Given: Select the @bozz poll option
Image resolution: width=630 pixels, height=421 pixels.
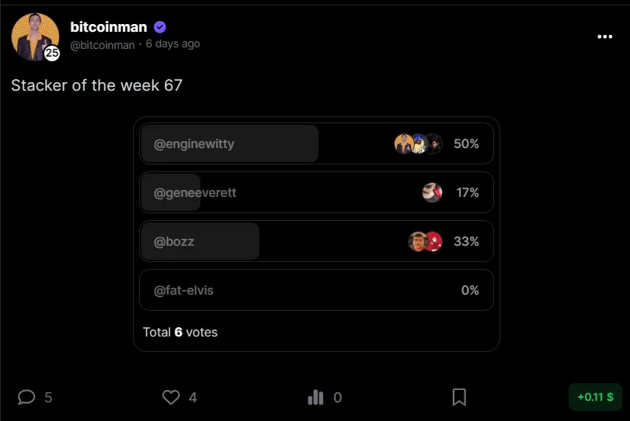Looking at the screenshot, I should (x=316, y=241).
